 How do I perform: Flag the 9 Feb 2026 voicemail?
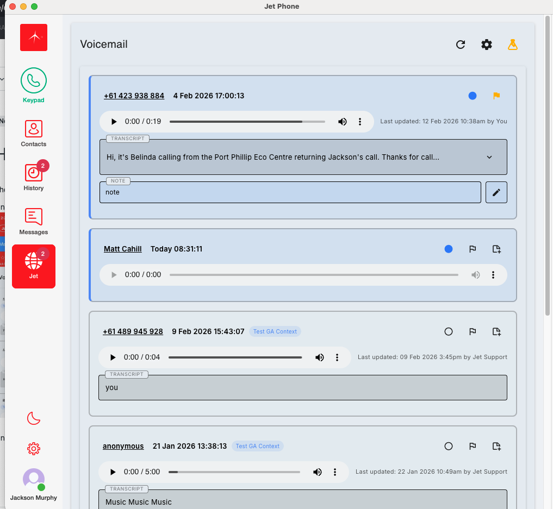(472, 331)
